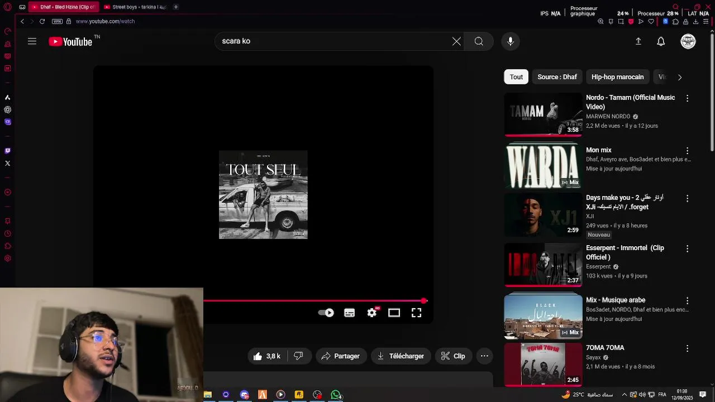The width and height of the screenshot is (715, 402).
Task: Go to the YouTube home logo
Action: point(70,41)
